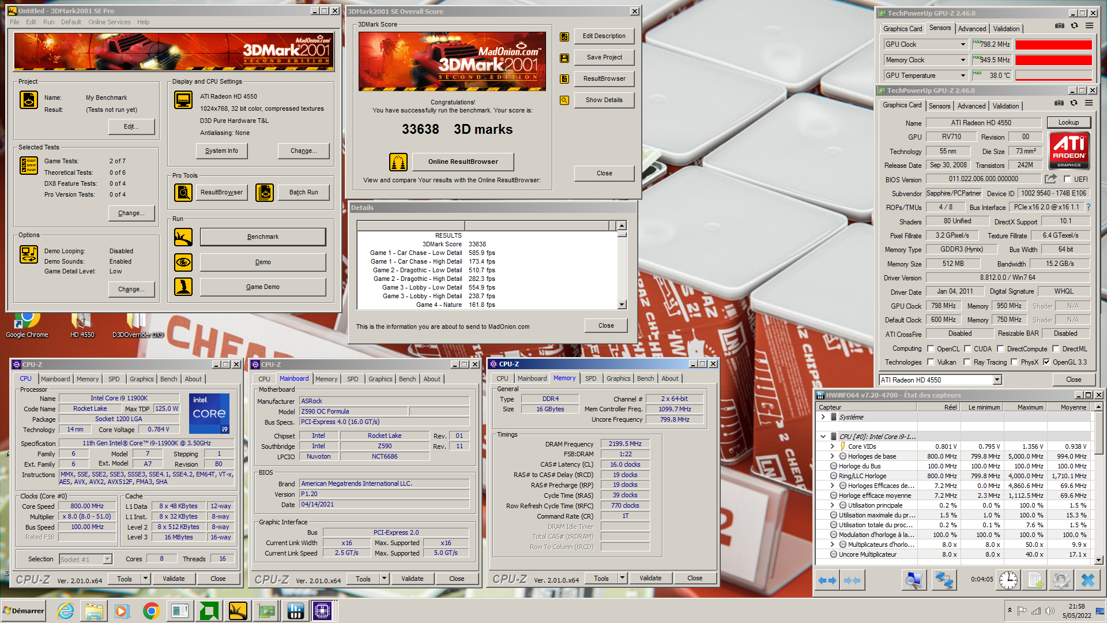
Task: Open GPU-Z hamburger menu in Sensors window
Action: (x=1089, y=25)
